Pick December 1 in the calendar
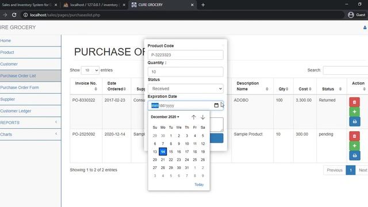 [171, 136]
